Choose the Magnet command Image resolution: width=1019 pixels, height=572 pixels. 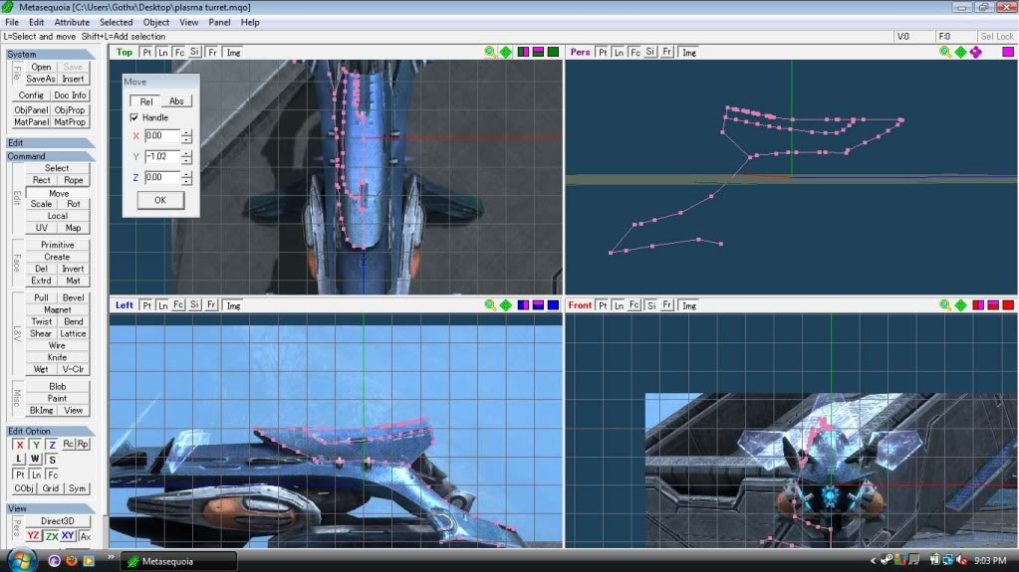(x=57, y=309)
